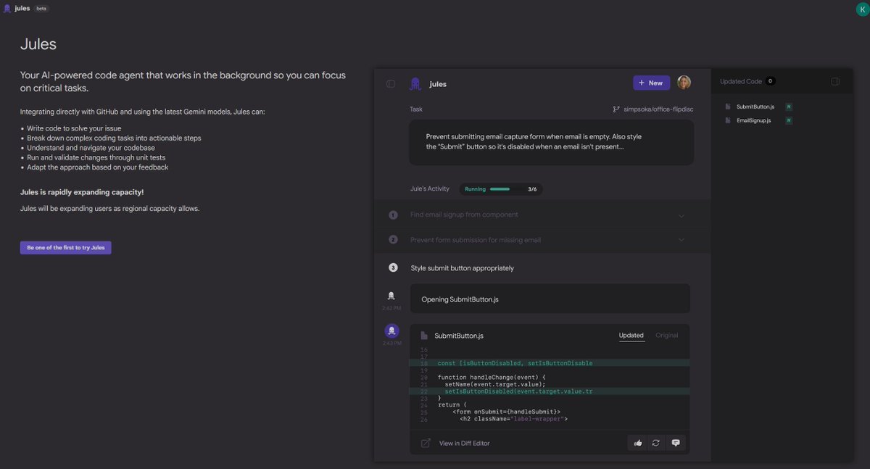Open EmailSignup.js in Updated Code list
This screenshot has width=870, height=469.
click(753, 120)
